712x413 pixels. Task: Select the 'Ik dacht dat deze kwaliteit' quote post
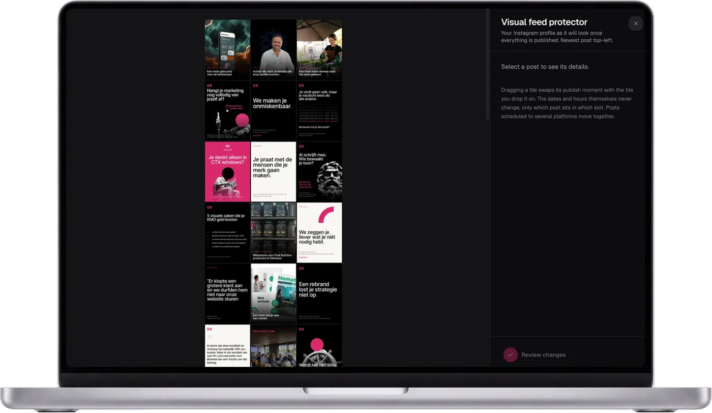pyautogui.click(x=227, y=346)
